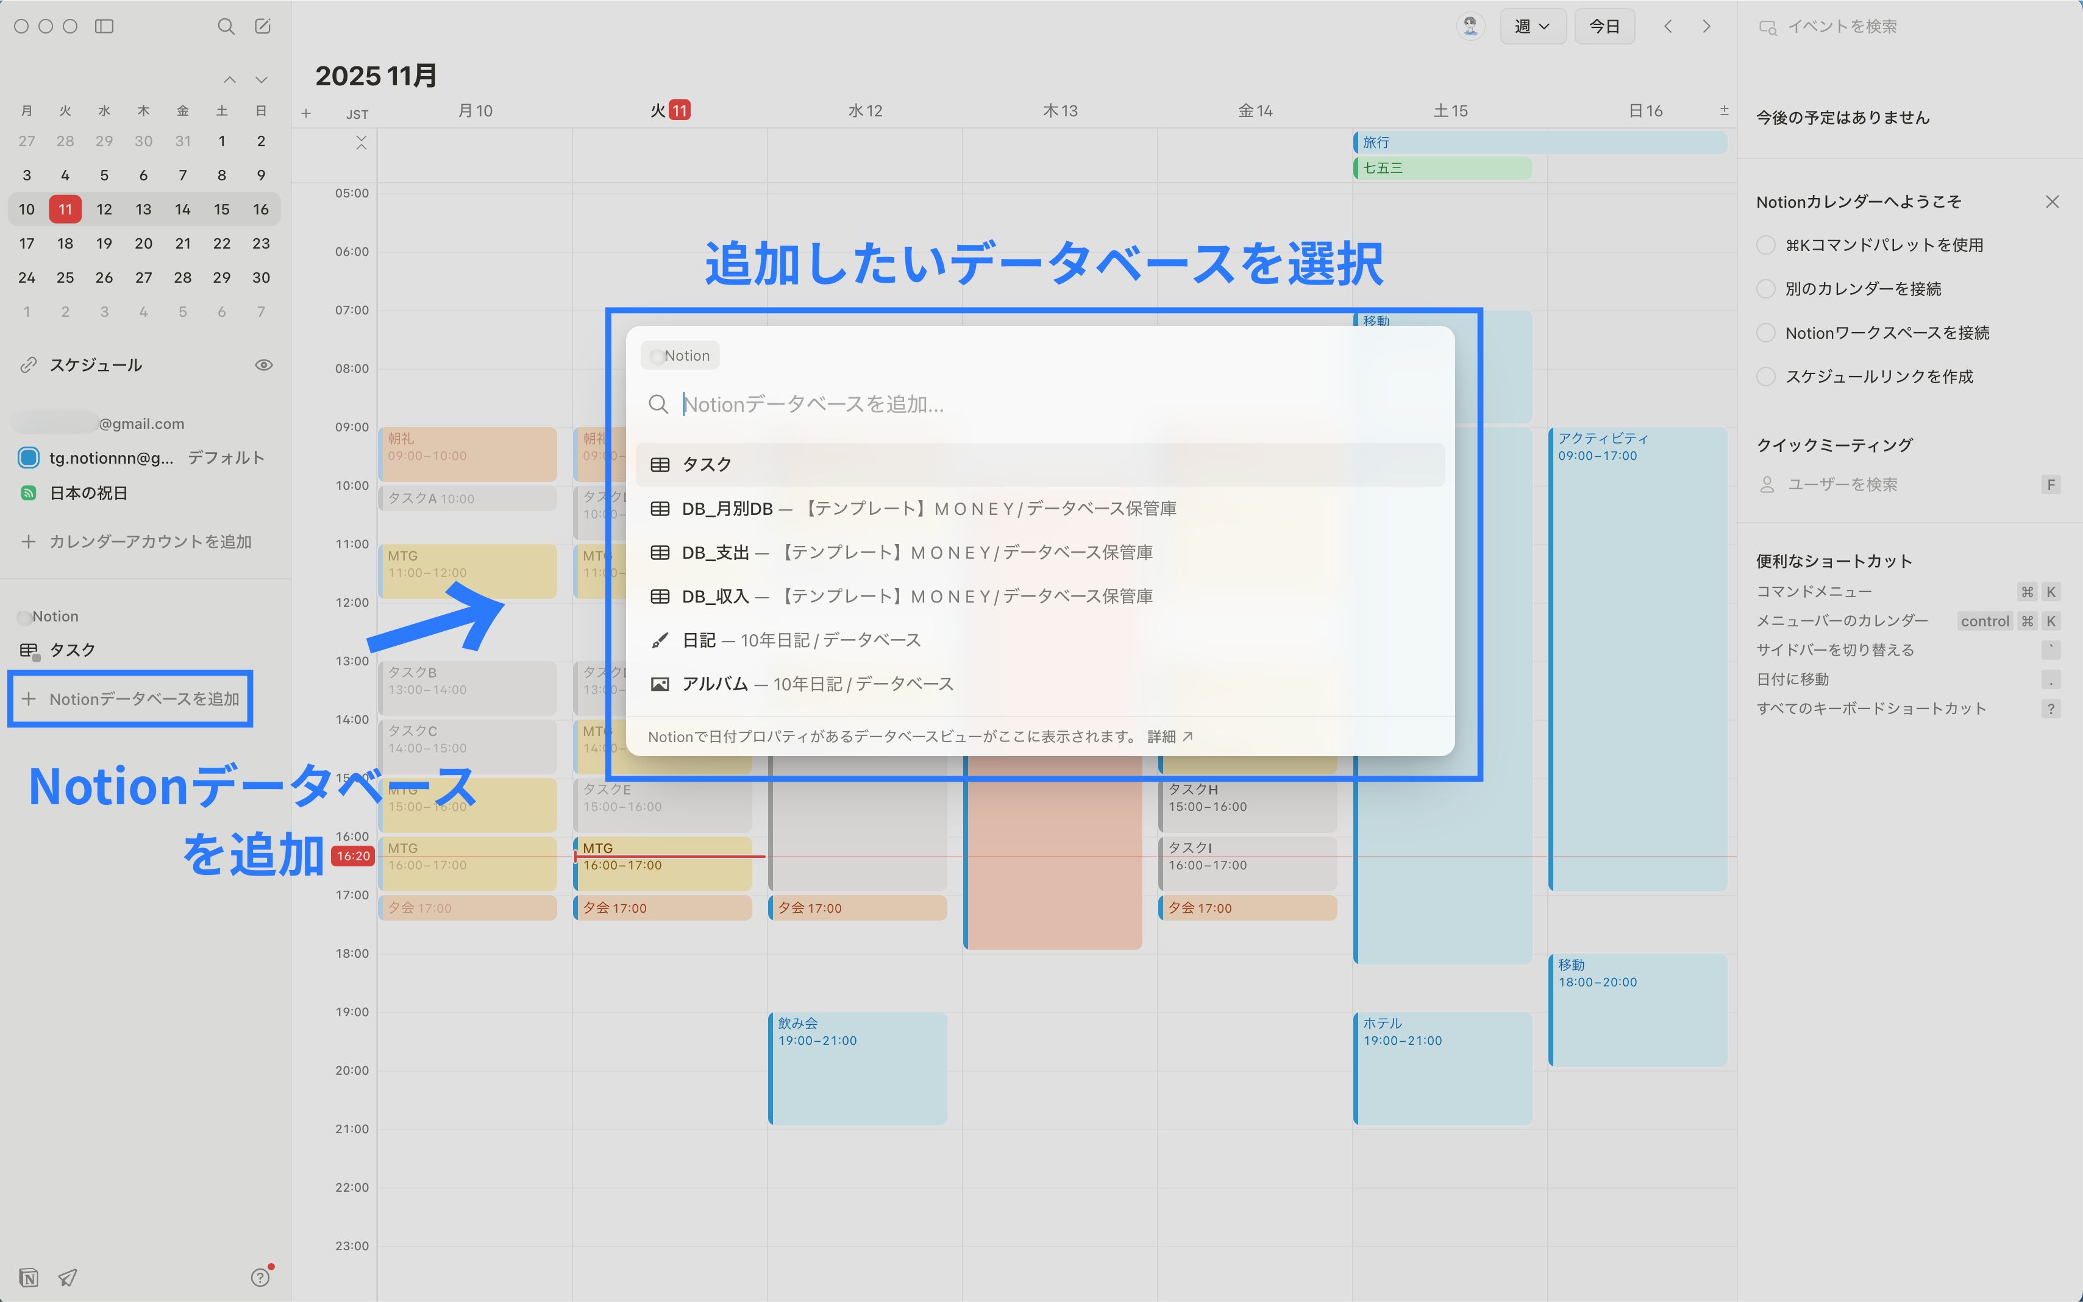This screenshot has width=2083, height=1302.
Task: Toggle visibility of the スケジュール calendar group
Action: 263,364
